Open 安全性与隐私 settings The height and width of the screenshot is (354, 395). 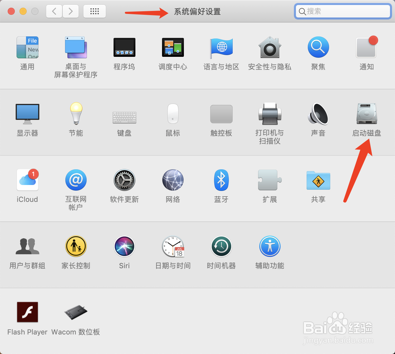pyautogui.click(x=269, y=47)
